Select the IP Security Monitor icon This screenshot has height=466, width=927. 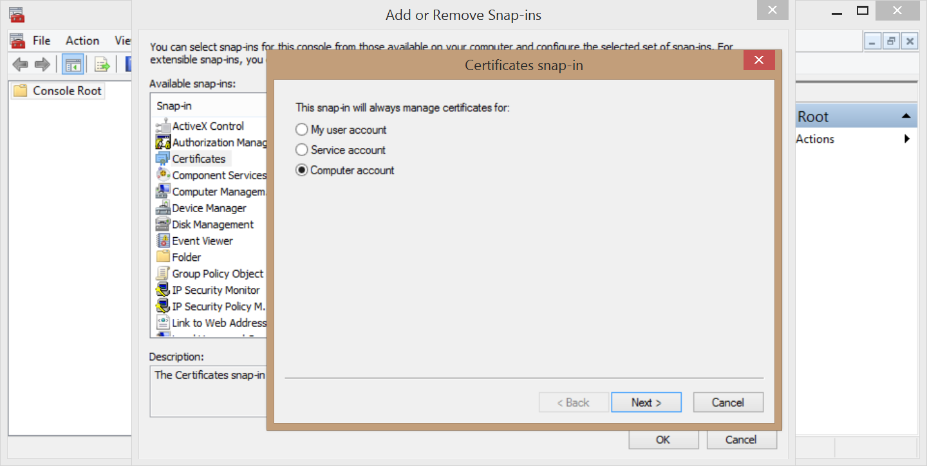pyautogui.click(x=163, y=290)
